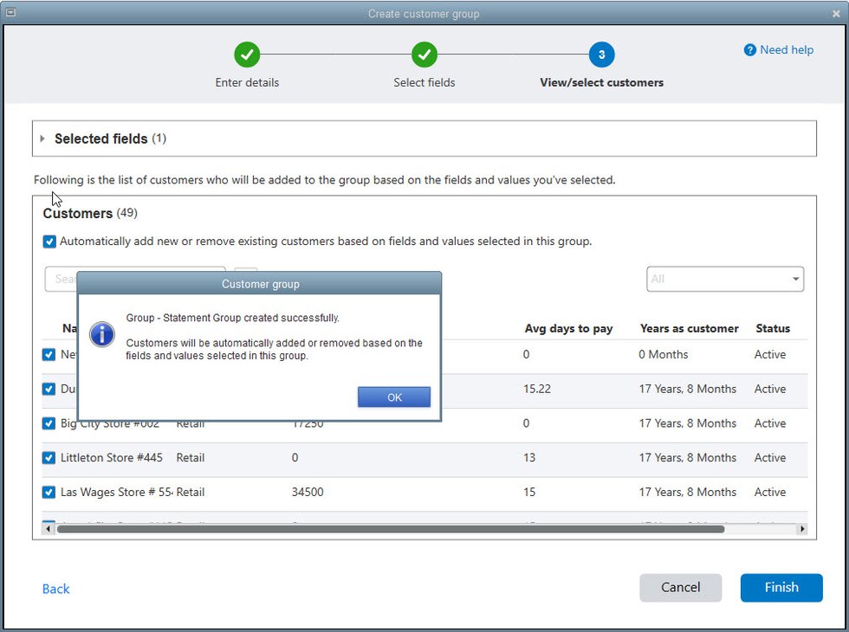Sort by Years as customer column
849x632 pixels.
(x=689, y=328)
